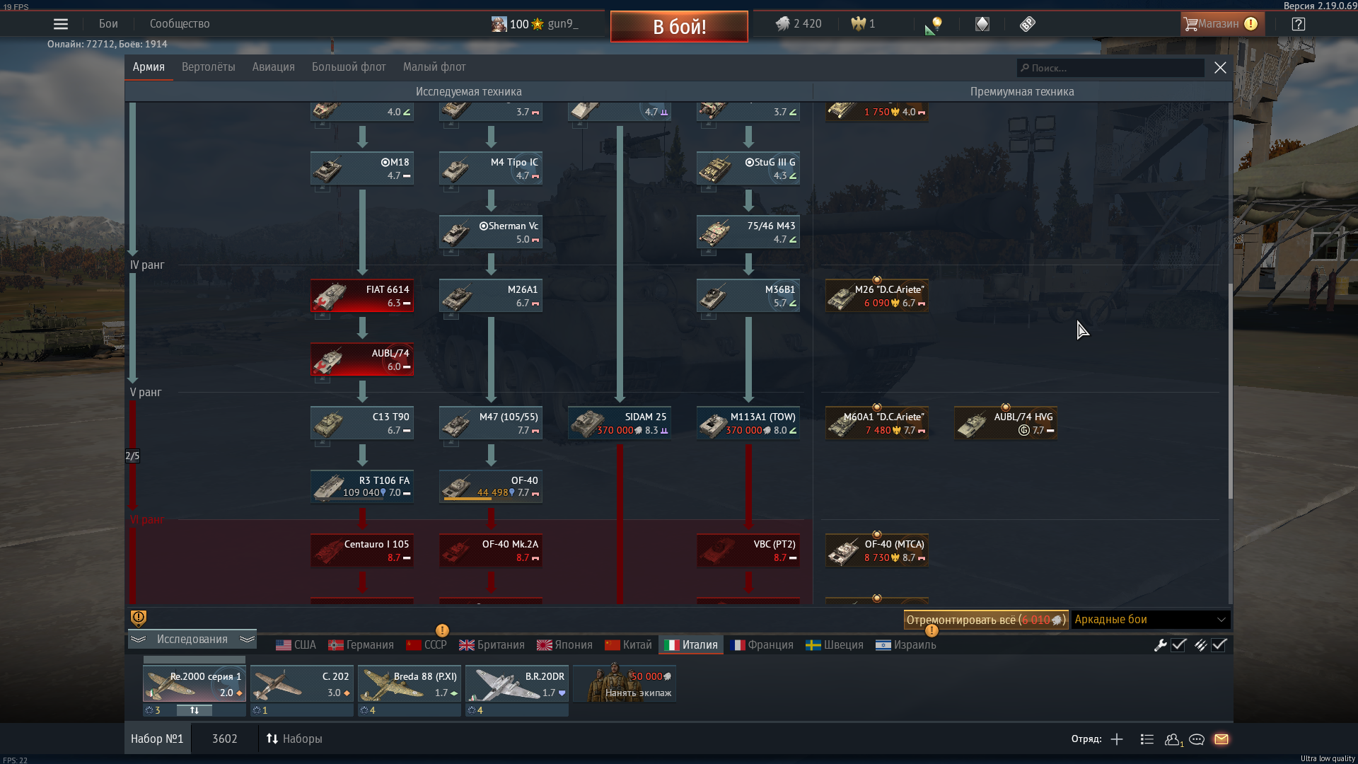Screen dimensions: 1358x764
Task: Click the Поиск search field
Action: tap(1110, 68)
